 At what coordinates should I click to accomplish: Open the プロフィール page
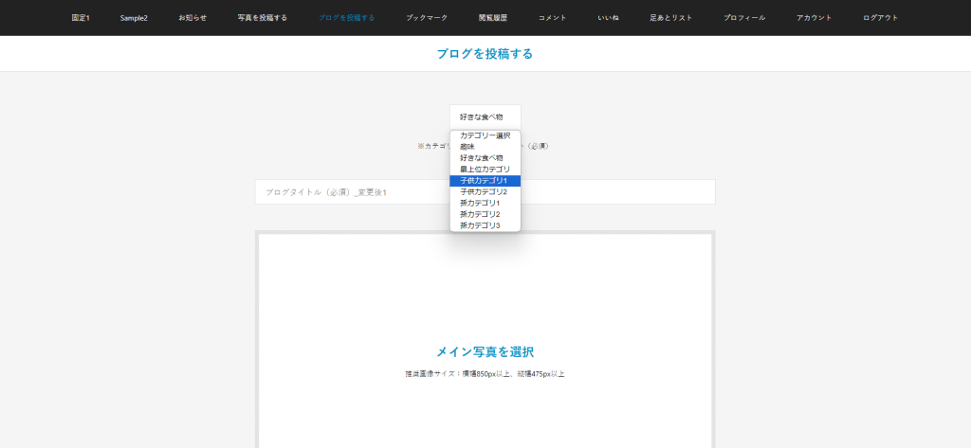click(744, 18)
